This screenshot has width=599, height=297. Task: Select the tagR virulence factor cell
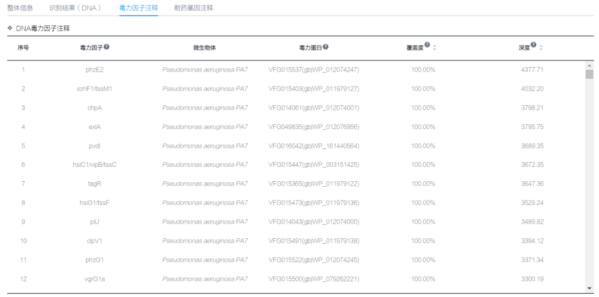(x=94, y=184)
